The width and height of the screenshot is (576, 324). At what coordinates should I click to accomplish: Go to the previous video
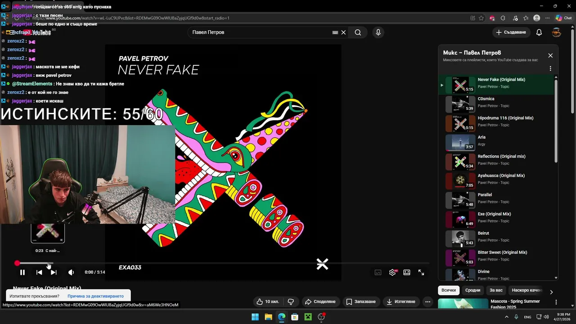tap(39, 272)
